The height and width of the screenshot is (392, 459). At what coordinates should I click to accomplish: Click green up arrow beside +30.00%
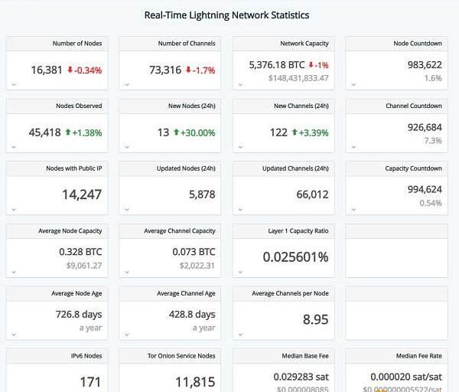176,132
